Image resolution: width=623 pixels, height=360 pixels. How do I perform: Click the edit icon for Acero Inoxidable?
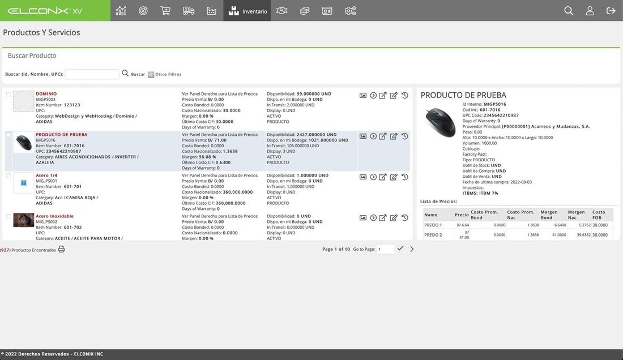tap(394, 217)
